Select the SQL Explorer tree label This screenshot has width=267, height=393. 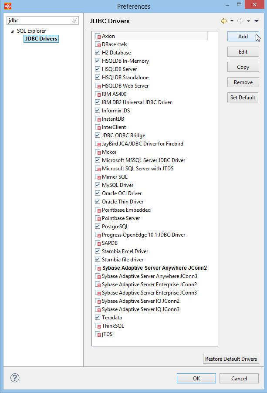point(31,31)
